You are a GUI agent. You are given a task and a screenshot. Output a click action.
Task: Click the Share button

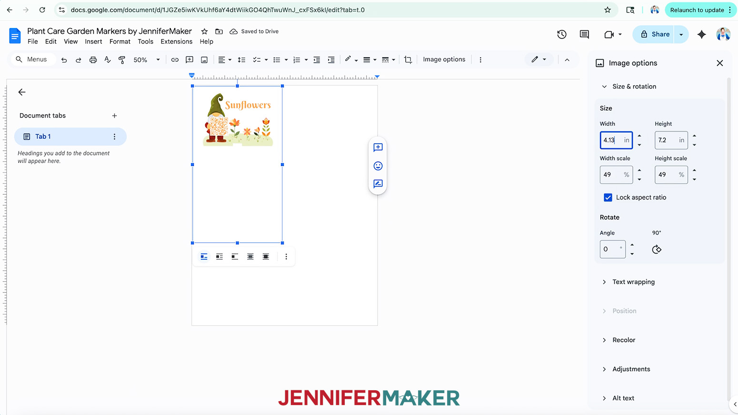653,34
